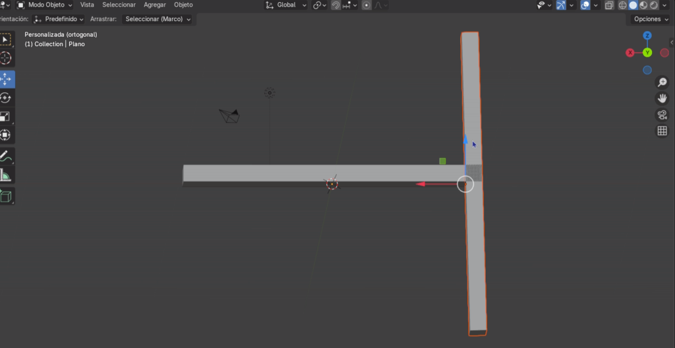Click the green Y axis gizmo ball
Viewport: 675px width, 348px height.
click(x=647, y=53)
